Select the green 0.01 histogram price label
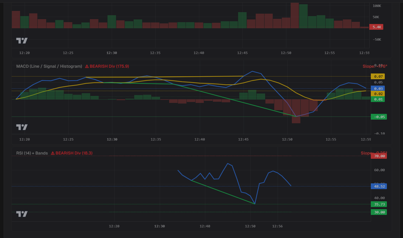The image size is (403, 238). [377, 99]
